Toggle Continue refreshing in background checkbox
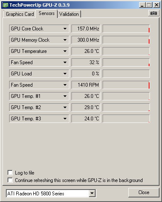The width and height of the screenshot is (162, 202). coord(10,180)
